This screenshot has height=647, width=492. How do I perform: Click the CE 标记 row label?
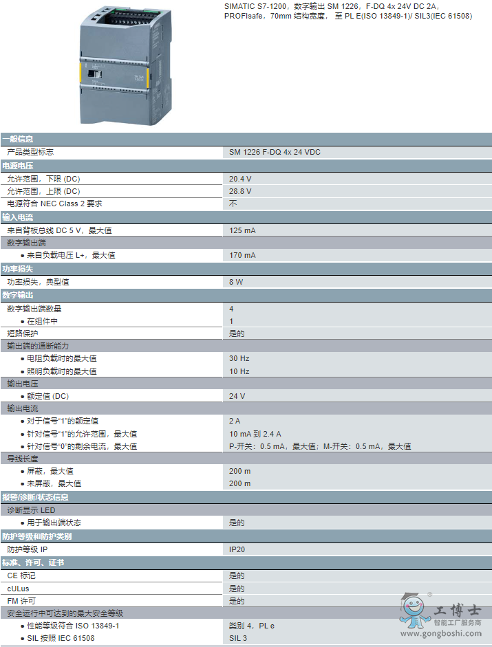[21, 575]
